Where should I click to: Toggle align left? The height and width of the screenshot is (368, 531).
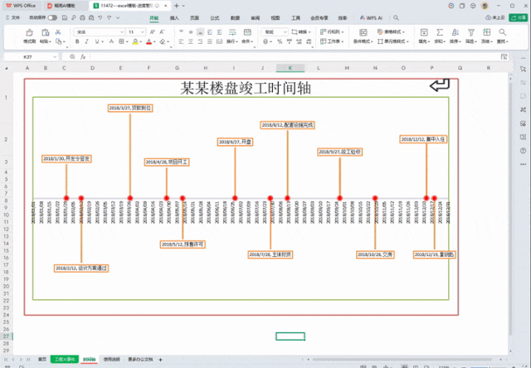(181, 41)
